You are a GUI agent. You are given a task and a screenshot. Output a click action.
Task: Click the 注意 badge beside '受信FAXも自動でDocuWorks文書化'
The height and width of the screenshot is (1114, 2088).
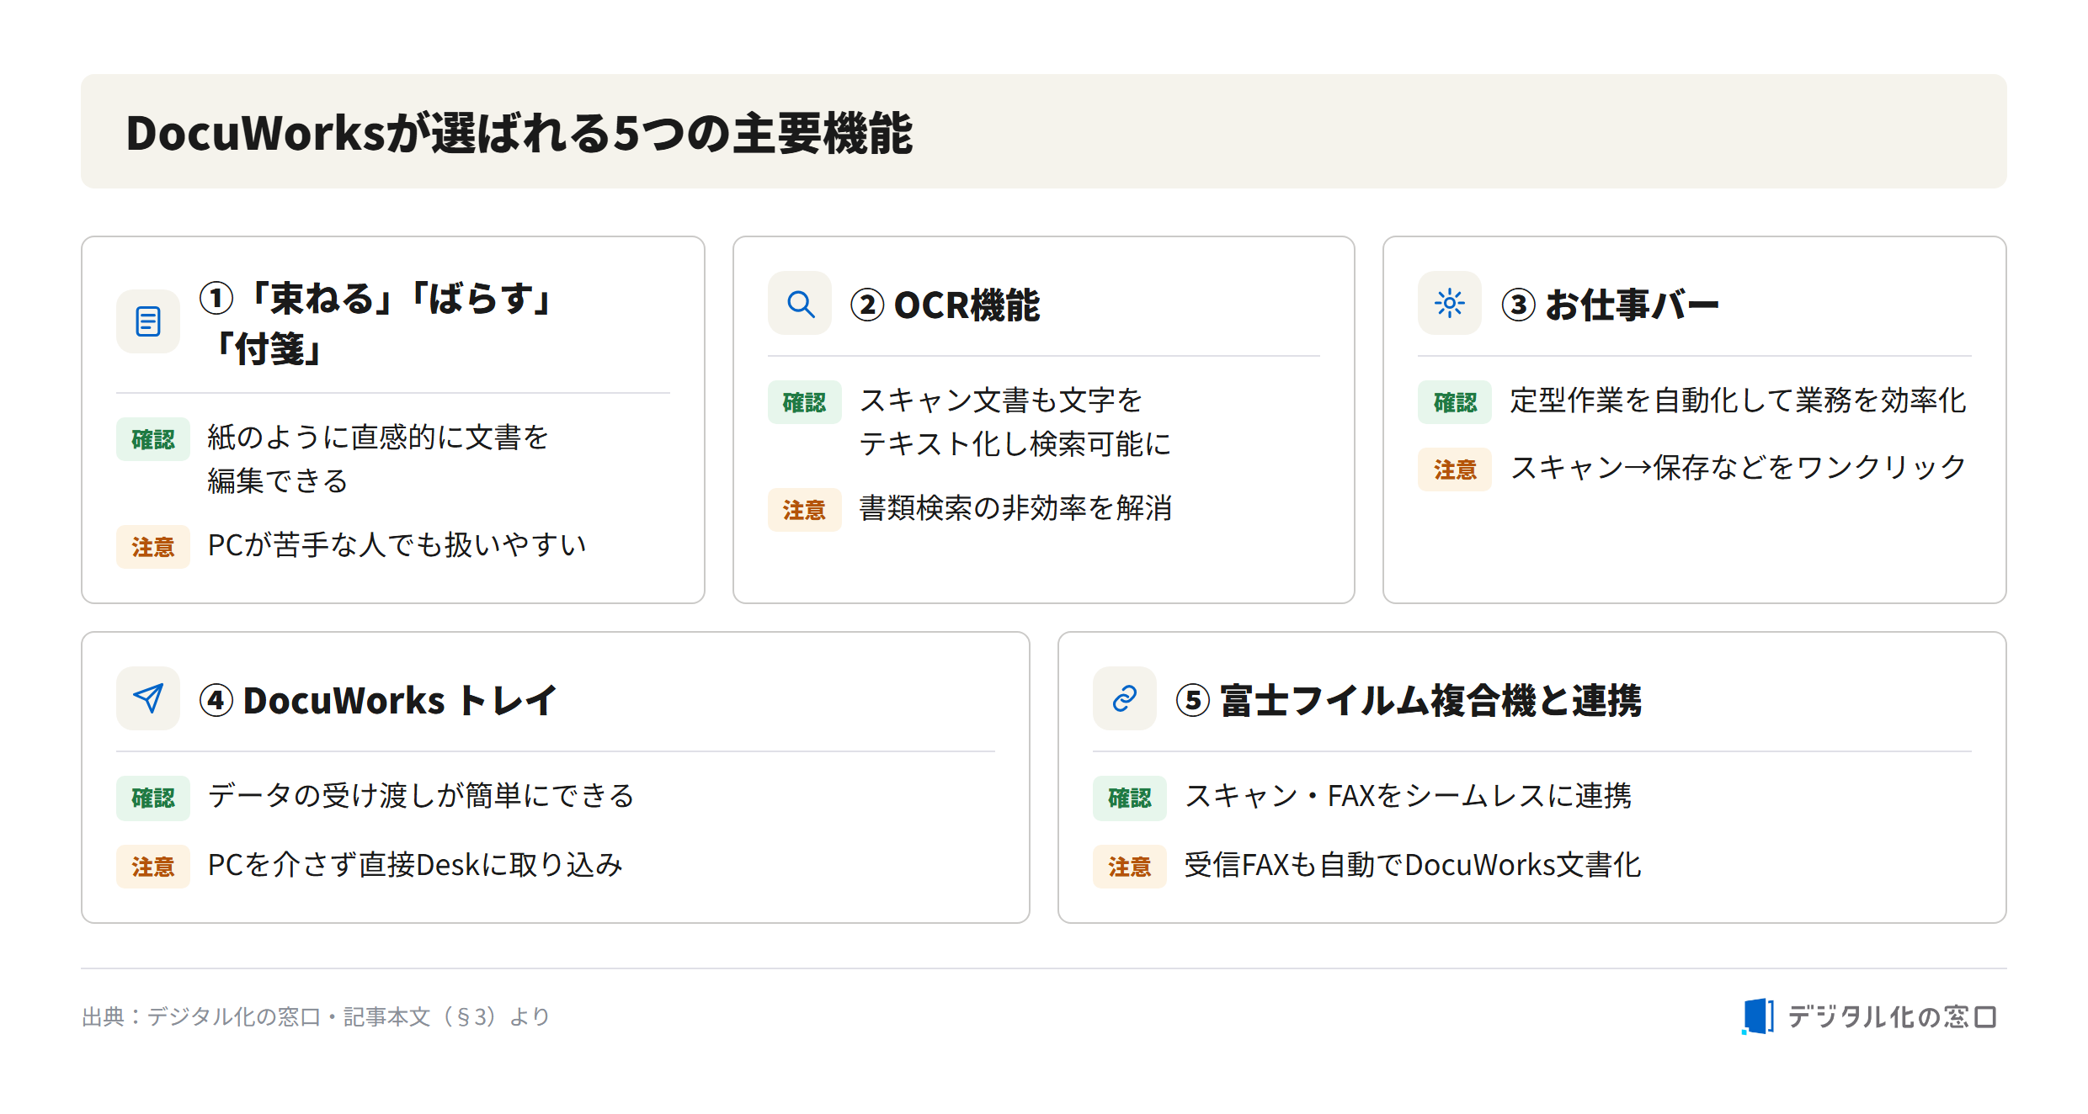(1130, 867)
